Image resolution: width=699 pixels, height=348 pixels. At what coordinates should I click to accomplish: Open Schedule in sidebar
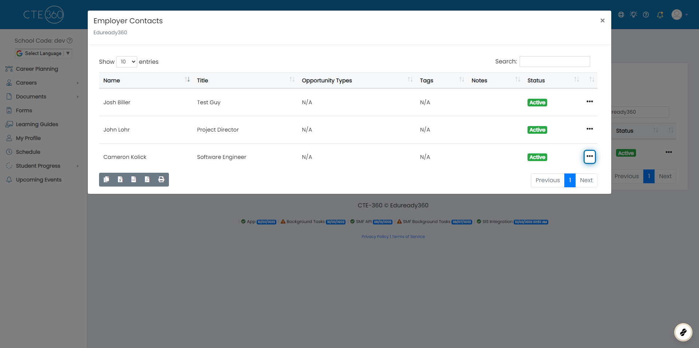[x=28, y=152]
